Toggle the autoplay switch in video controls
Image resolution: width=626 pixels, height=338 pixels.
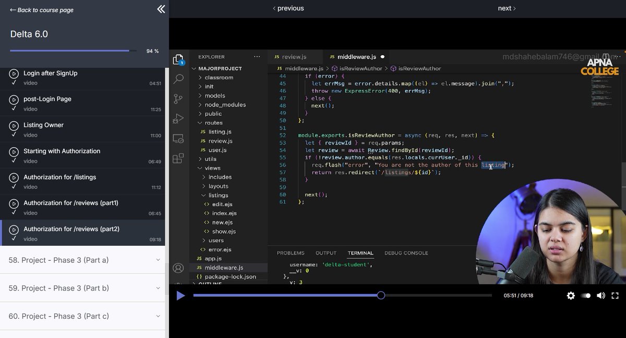coord(586,296)
